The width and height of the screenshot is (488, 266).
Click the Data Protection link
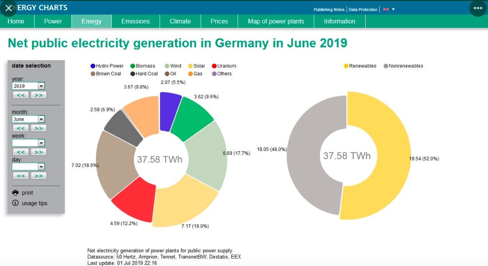[363, 9]
